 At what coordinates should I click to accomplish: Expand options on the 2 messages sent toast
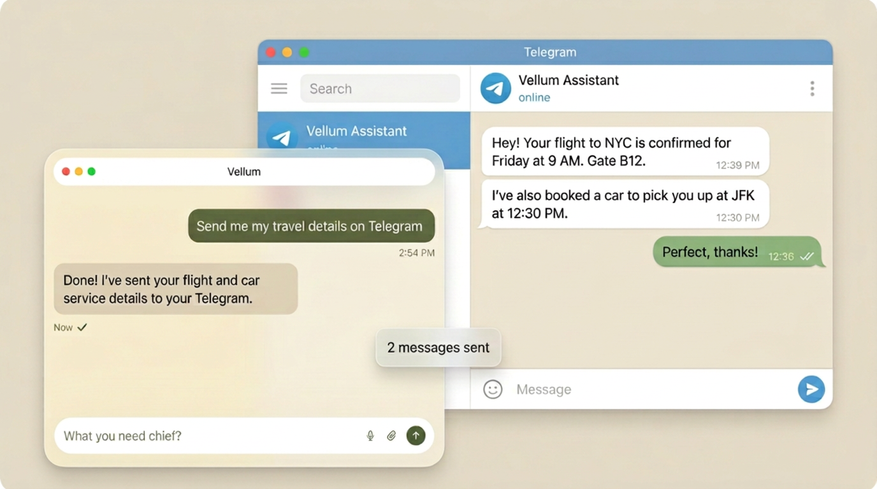[438, 348]
